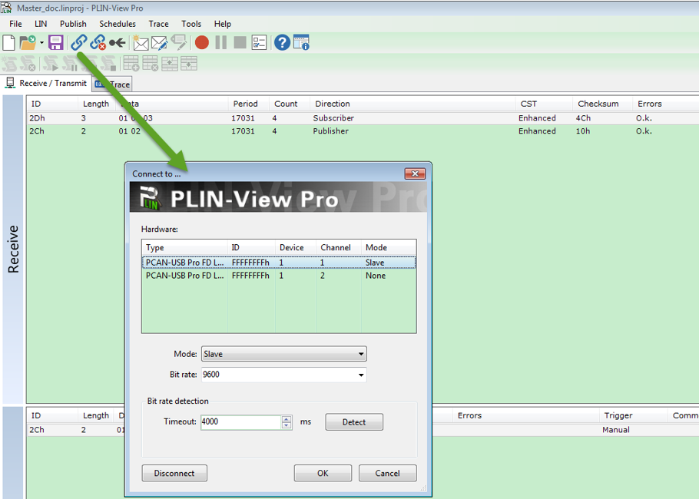The height and width of the screenshot is (499, 699).
Task: Click the Period column header in Receive list
Action: (x=249, y=104)
